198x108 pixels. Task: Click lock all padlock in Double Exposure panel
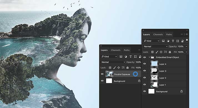127,68
